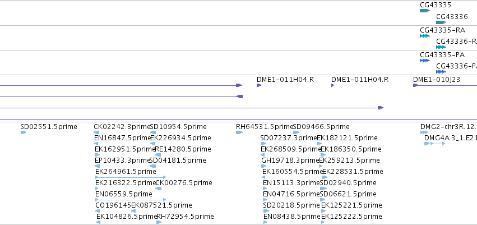The width and height of the screenshot is (477, 225).
Task: Select EK087521.5prime EST label
Action: point(161,205)
